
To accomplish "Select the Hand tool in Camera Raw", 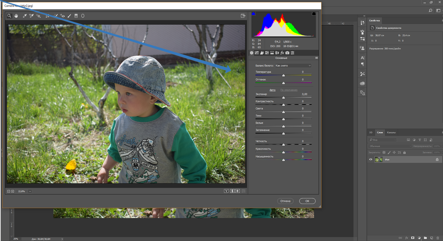I will [16, 15].
